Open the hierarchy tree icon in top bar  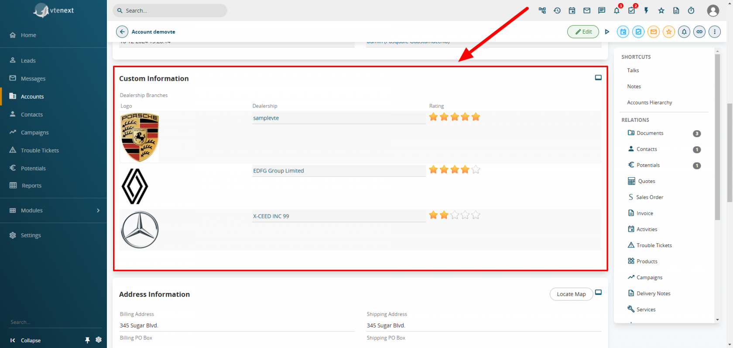[542, 10]
